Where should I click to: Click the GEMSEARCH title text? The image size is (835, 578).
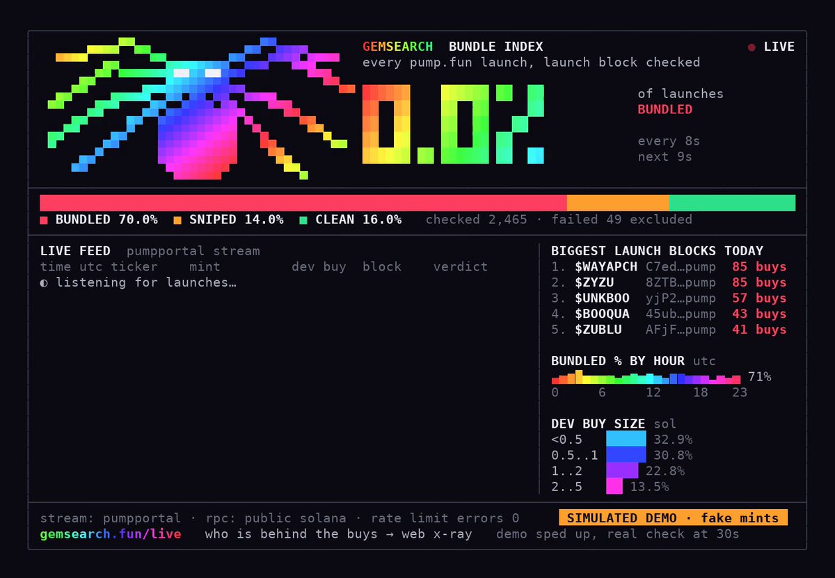click(397, 47)
